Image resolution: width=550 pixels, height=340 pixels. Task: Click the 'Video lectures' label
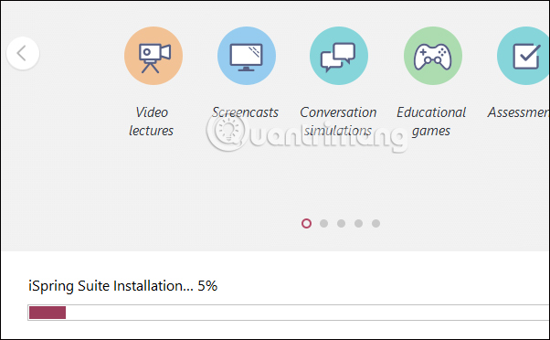pos(151,122)
